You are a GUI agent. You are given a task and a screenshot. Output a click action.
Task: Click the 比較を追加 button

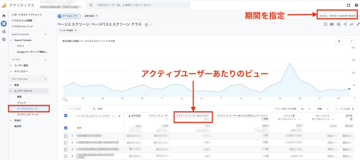(91, 16)
